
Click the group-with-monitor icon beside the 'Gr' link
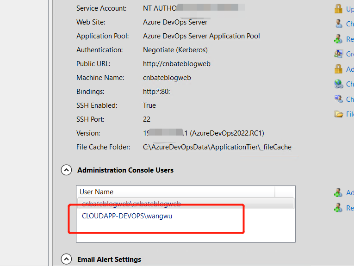[338, 54]
